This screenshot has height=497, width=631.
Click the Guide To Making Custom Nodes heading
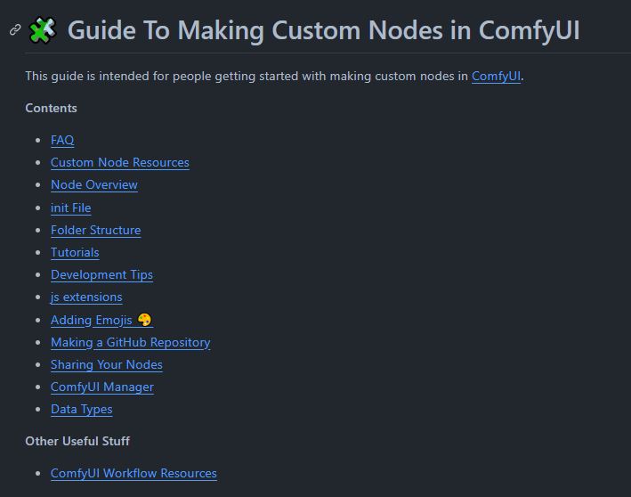(323, 30)
